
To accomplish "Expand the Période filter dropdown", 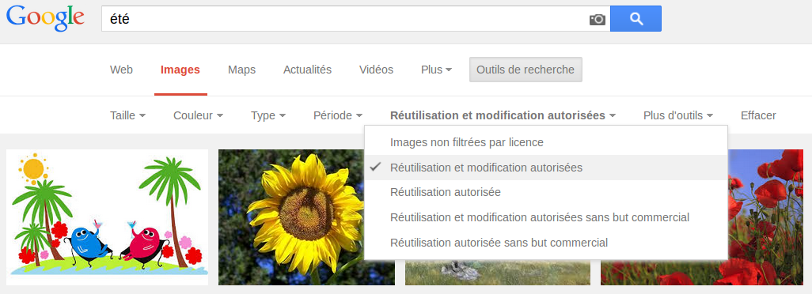I will [338, 115].
